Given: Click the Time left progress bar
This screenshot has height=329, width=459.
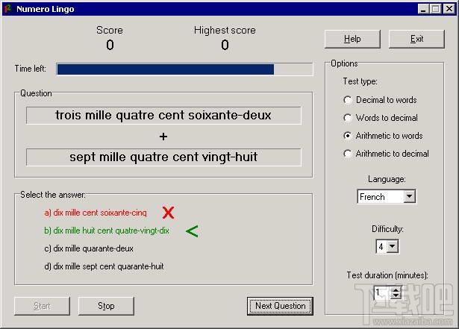Looking at the screenshot, I should point(184,69).
